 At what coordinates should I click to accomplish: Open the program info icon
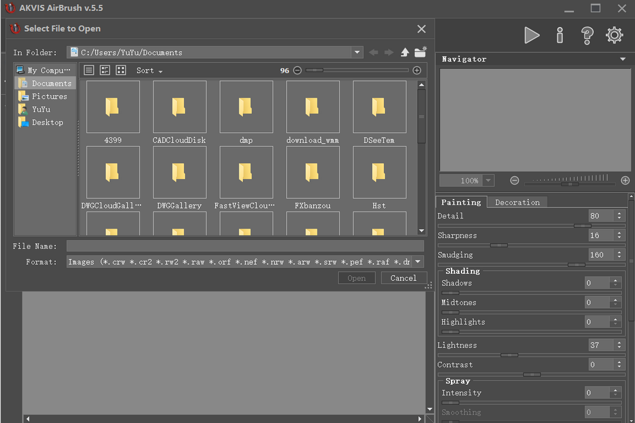(x=560, y=35)
